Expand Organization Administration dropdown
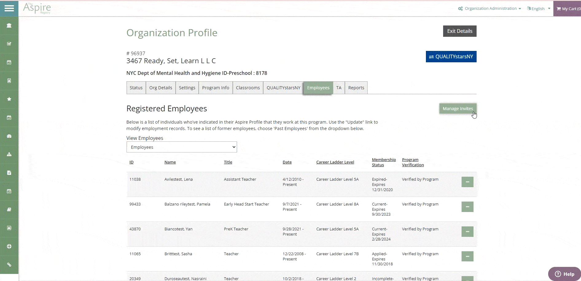581x281 pixels. tap(490, 9)
